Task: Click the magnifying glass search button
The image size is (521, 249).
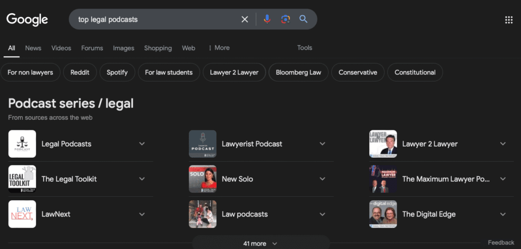Action: coord(303,19)
